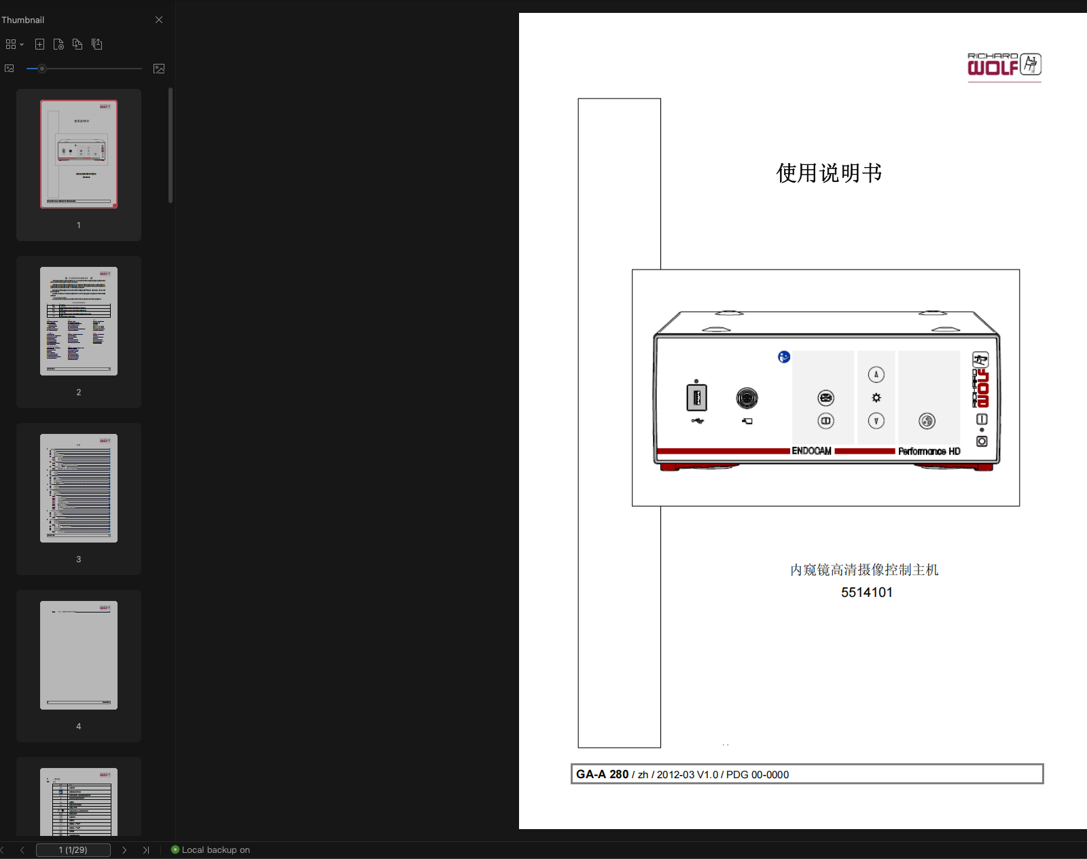The height and width of the screenshot is (859, 1087).
Task: Open the thumbnail layout view dropdown
Action: pyautogui.click(x=21, y=43)
